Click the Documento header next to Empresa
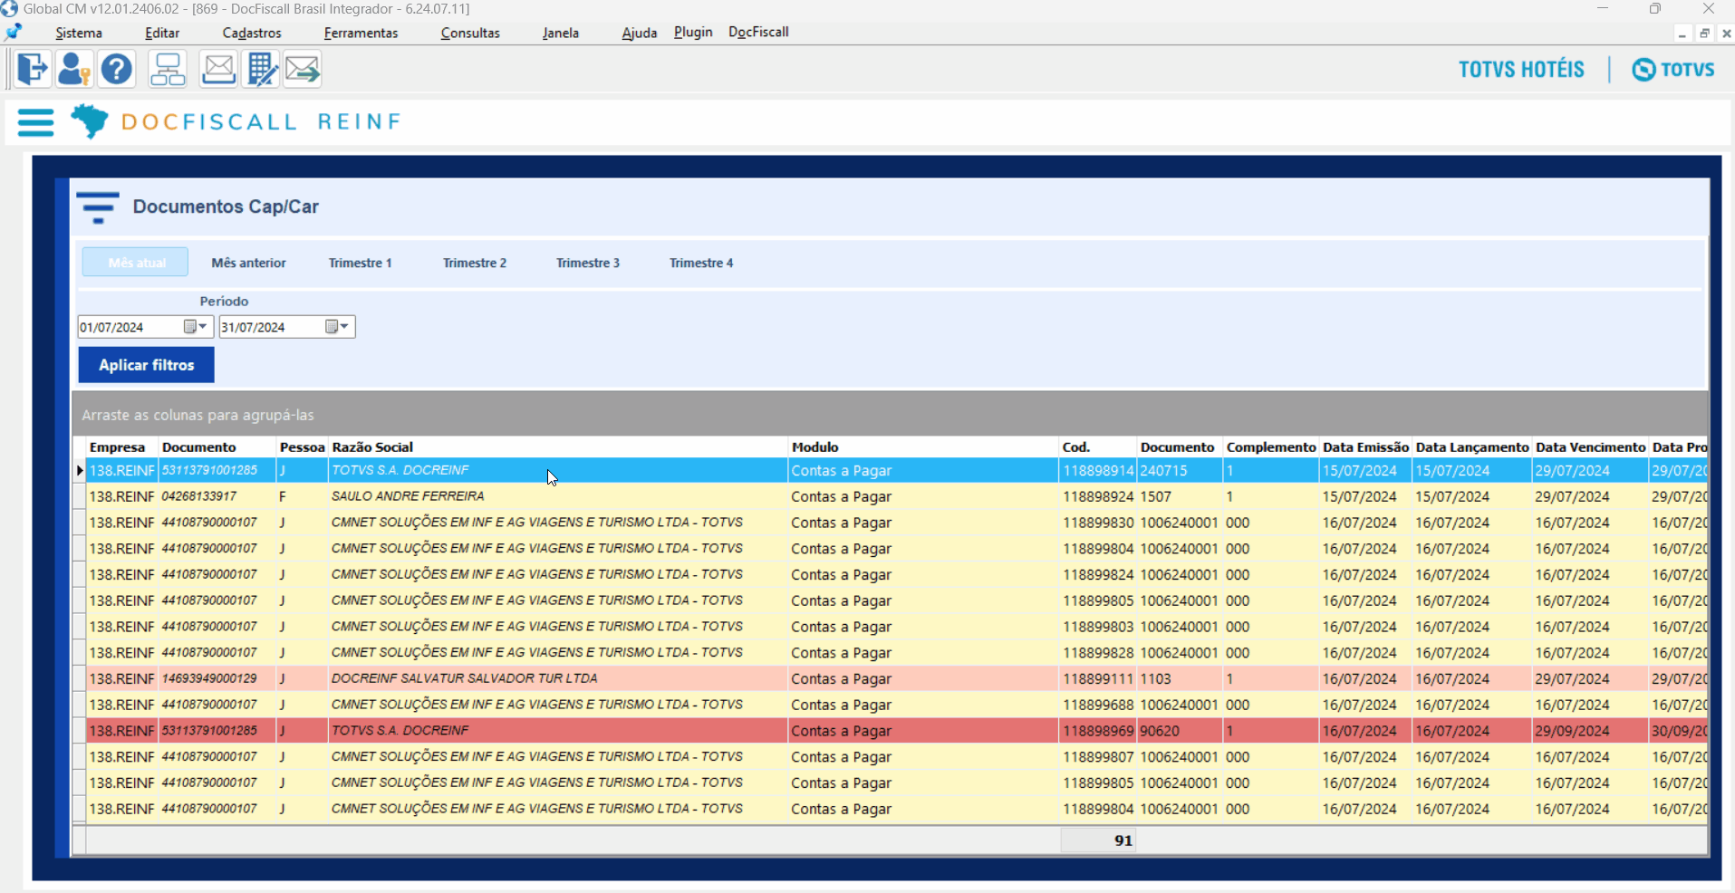Screen dimensions: 1735x893 click(217, 447)
